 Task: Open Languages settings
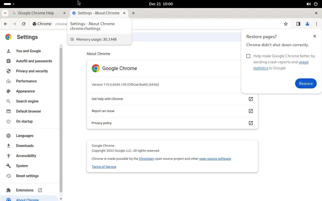coord(30,136)
